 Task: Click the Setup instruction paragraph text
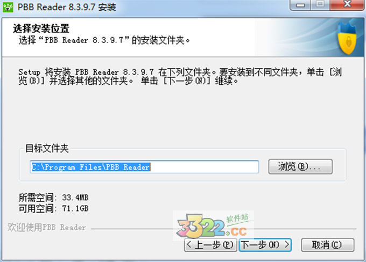pyautogui.click(x=180, y=76)
